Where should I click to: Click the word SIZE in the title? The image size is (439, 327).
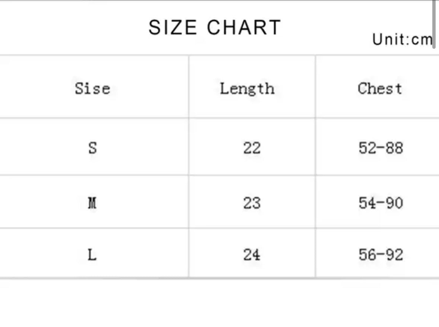(172, 28)
